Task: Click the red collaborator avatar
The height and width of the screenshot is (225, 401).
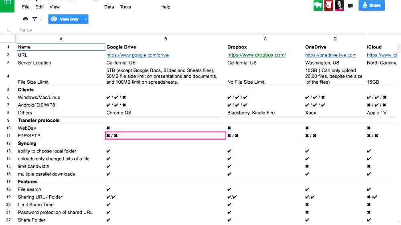Action: (x=329, y=6)
